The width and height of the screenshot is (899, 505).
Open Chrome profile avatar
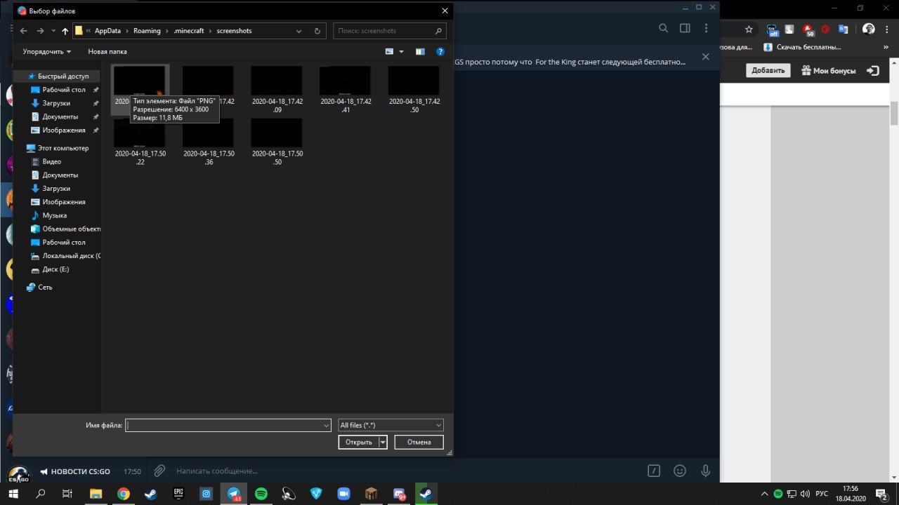point(869,29)
